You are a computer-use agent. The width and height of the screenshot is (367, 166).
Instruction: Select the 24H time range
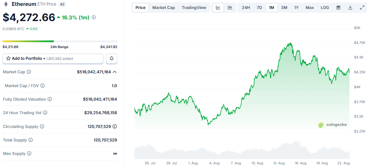246,8
